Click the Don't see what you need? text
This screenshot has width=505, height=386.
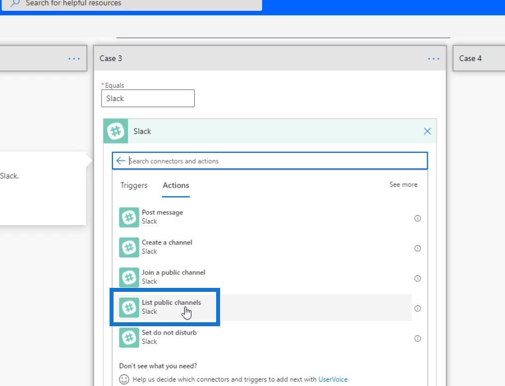coord(158,366)
